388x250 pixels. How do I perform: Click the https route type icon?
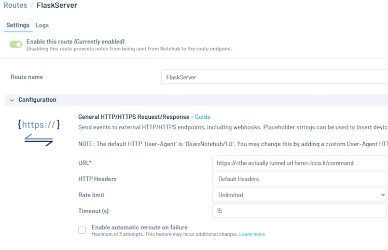(39, 124)
